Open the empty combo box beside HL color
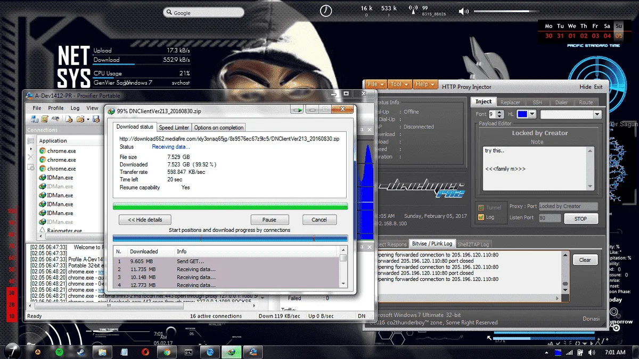Screen dimensions: 639x359 (x=571, y=114)
